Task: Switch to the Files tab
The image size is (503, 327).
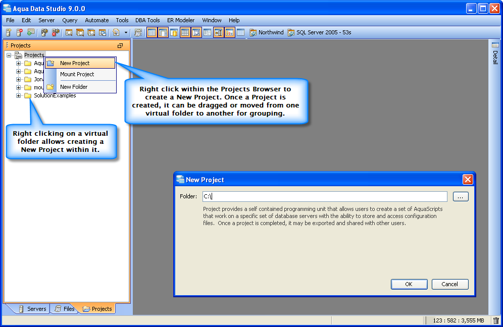Action: click(65, 309)
